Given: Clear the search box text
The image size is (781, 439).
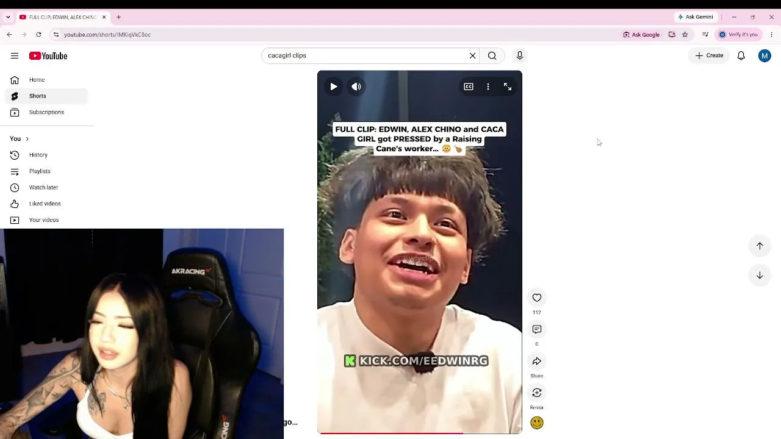Looking at the screenshot, I should [x=472, y=55].
